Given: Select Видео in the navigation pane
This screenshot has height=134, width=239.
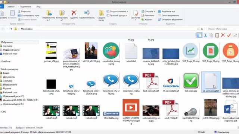Looking at the screenshot, I should [x=6, y=73].
